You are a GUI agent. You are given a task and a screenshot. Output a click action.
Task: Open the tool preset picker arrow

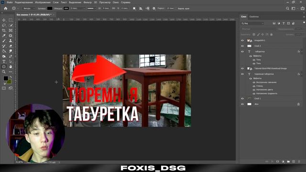[18, 9]
